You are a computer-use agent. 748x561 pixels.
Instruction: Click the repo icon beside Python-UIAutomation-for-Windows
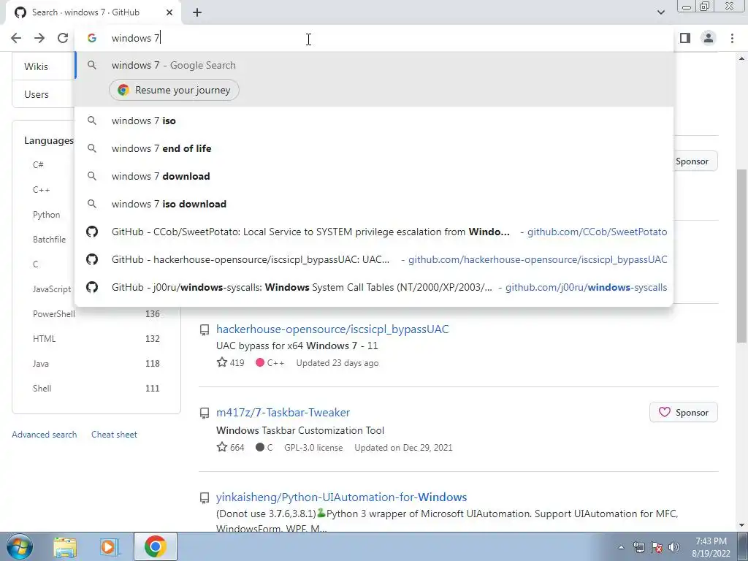coord(205,498)
